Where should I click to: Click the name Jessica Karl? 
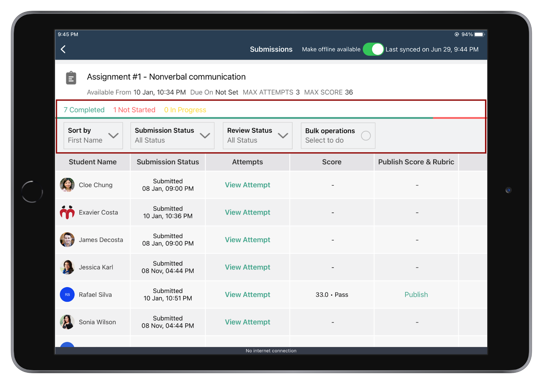tap(96, 267)
